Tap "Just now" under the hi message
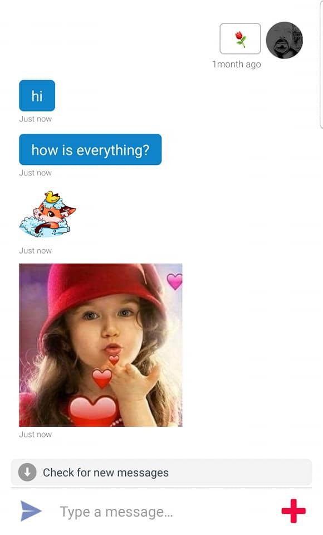Image resolution: width=323 pixels, height=535 pixels. tap(36, 119)
